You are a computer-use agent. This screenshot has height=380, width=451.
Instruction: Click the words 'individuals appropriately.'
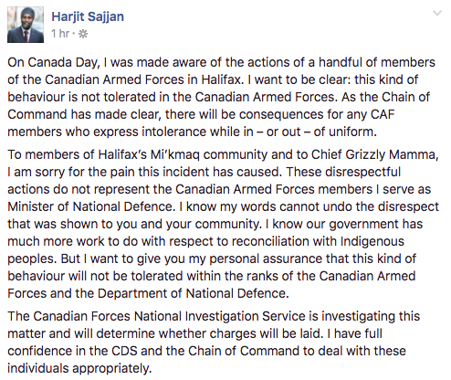pyautogui.click(x=79, y=368)
